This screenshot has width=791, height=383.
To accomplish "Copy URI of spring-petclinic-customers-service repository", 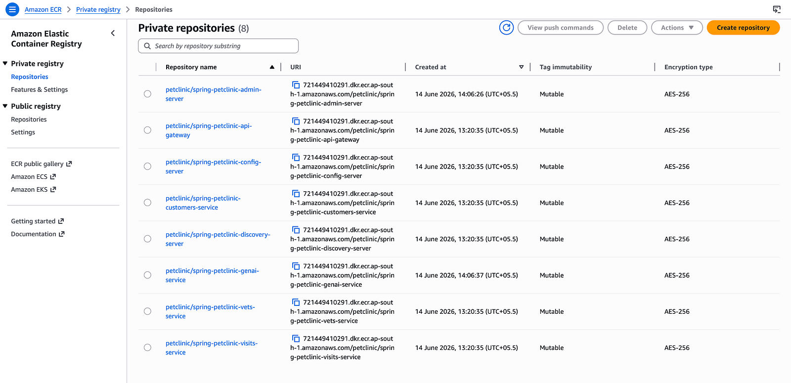I will pyautogui.click(x=296, y=194).
